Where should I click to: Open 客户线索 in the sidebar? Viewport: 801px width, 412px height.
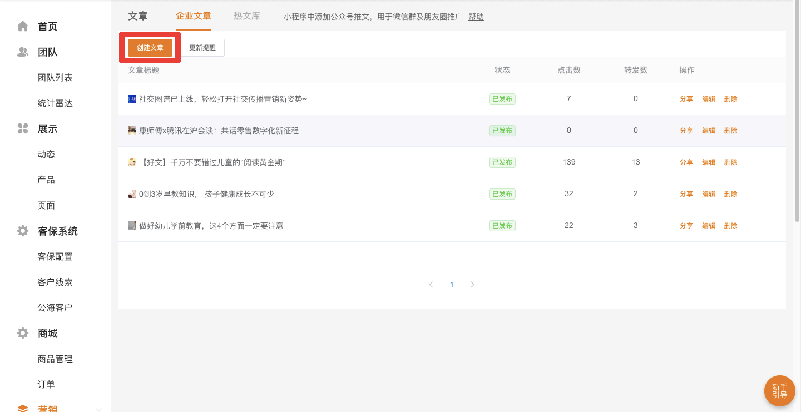tap(55, 282)
